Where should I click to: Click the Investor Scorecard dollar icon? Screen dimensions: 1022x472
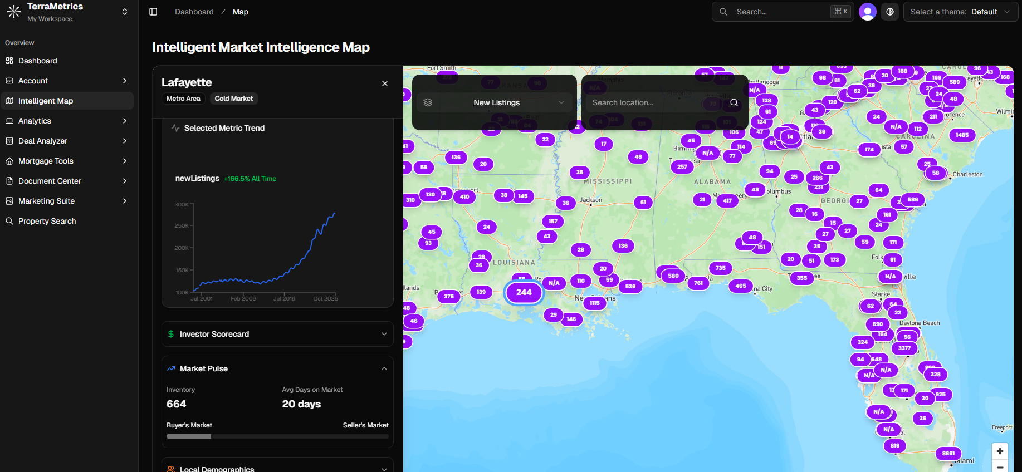[x=171, y=334]
